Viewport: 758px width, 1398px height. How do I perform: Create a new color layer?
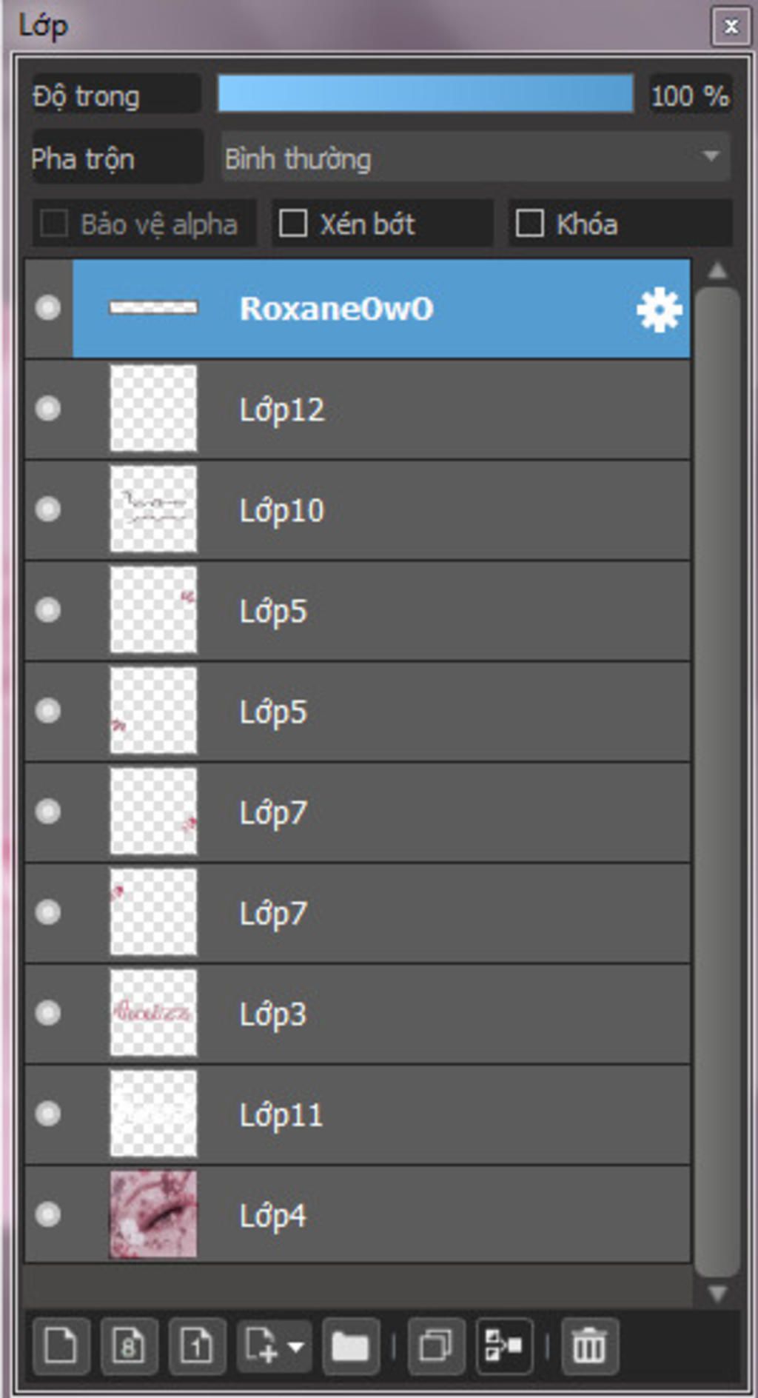(61, 1345)
